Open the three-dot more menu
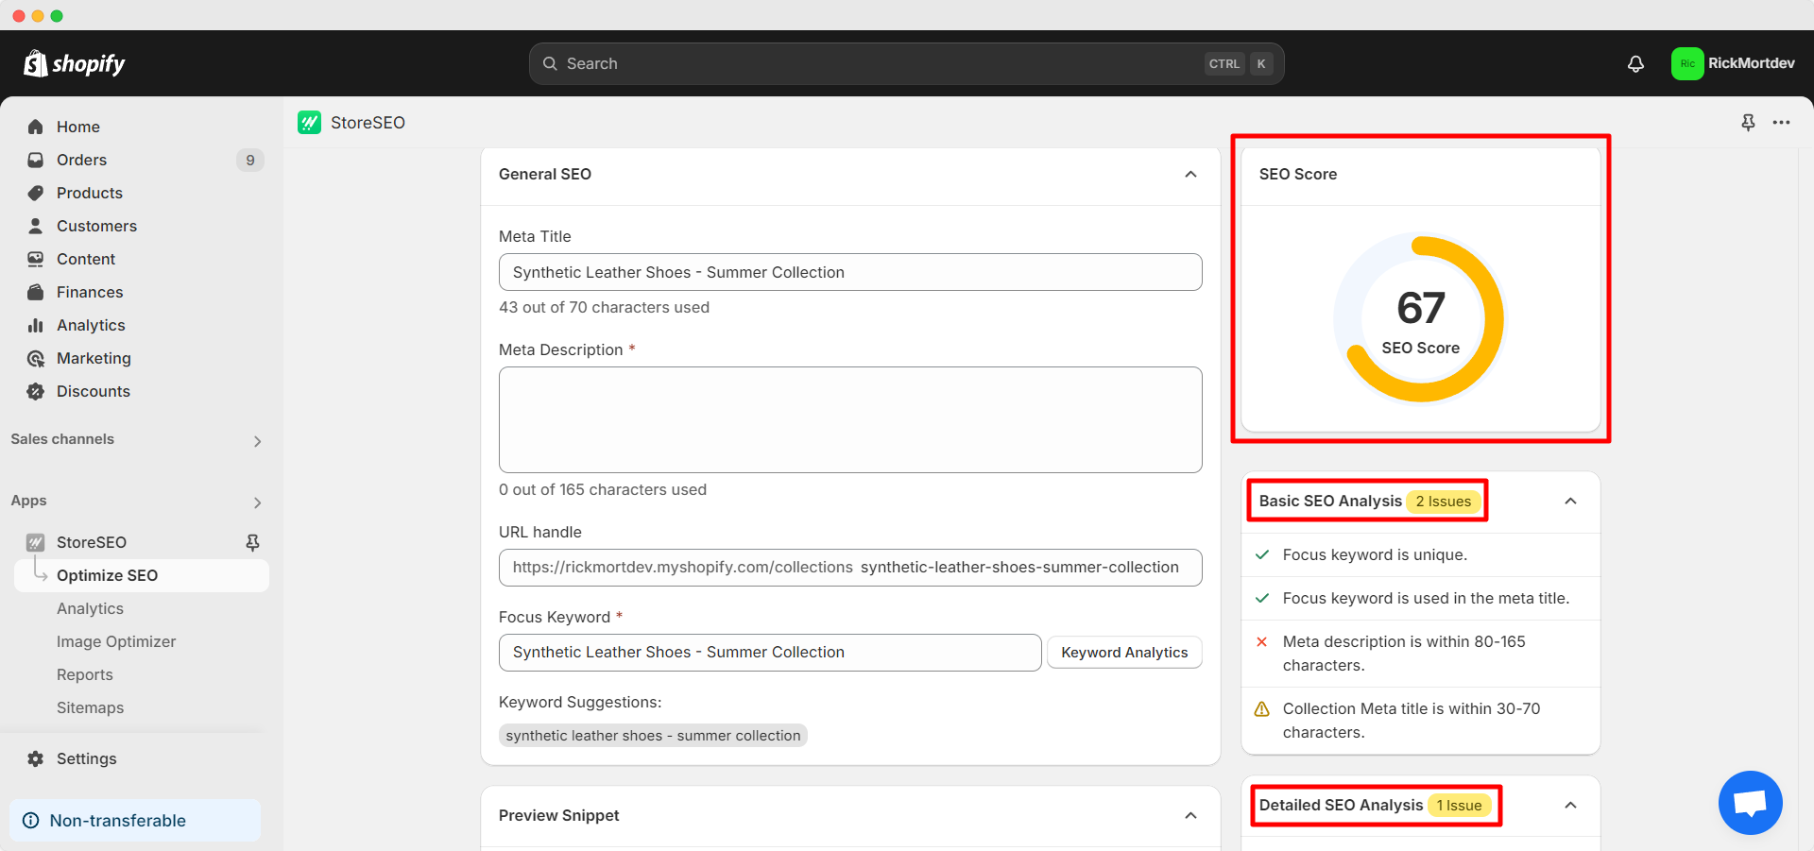Viewport: 1814px width, 851px height. 1781,123
